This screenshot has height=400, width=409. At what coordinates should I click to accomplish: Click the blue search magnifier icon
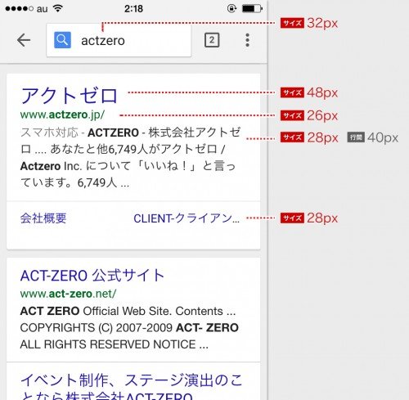tap(62, 40)
